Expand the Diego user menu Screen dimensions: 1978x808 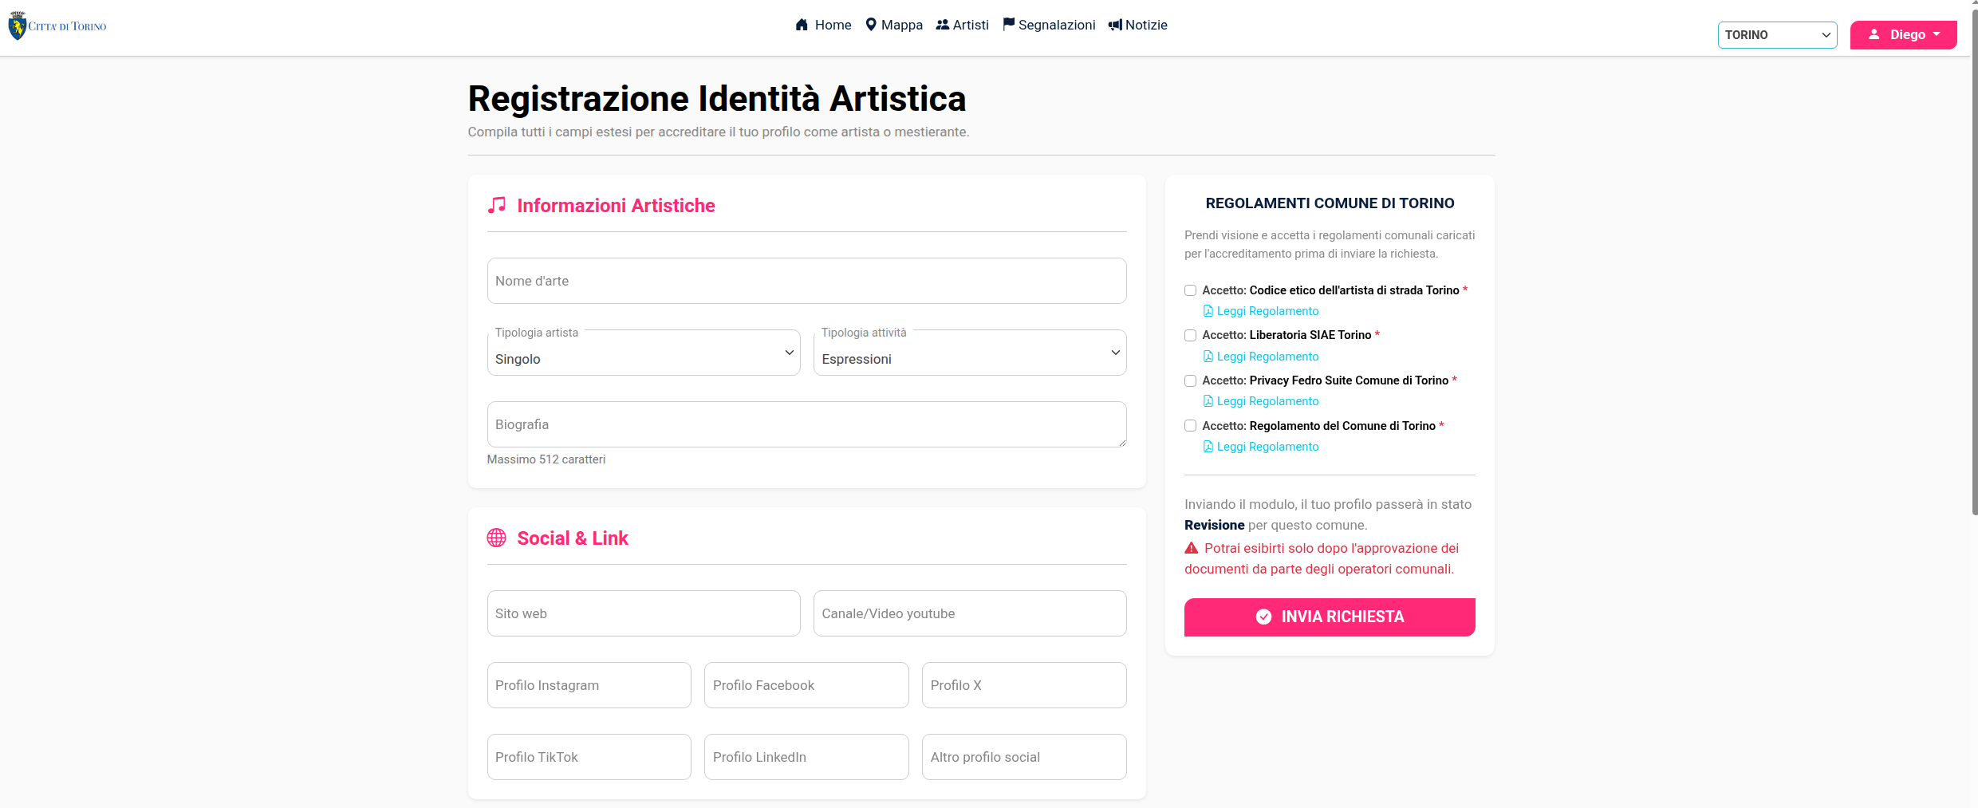(x=1903, y=35)
